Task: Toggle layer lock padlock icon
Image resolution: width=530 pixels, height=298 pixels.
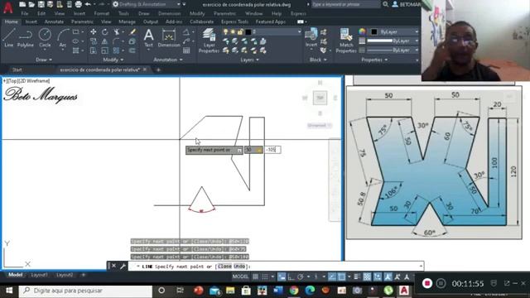Action: point(240,31)
